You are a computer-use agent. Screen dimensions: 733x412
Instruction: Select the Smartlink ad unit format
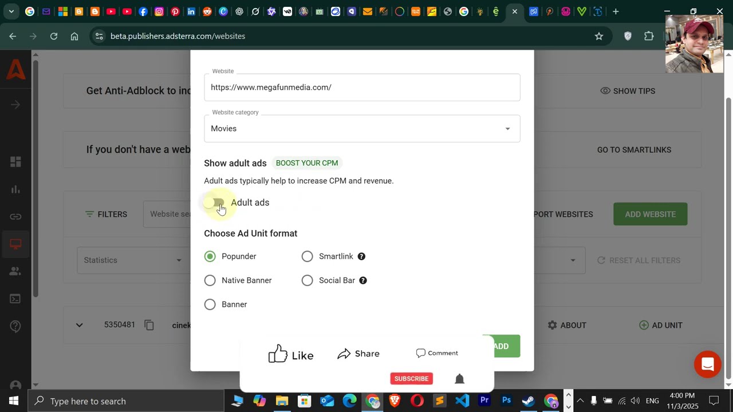(308, 256)
